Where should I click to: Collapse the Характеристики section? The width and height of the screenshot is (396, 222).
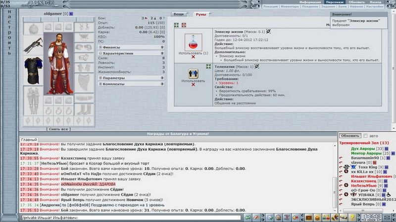[100, 53]
